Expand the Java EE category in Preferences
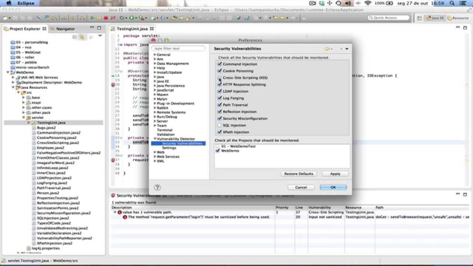The width and height of the screenshot is (473, 266). 155,81
